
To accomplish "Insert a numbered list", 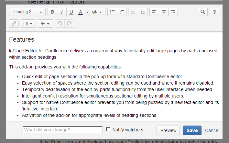I will point(122,12).
